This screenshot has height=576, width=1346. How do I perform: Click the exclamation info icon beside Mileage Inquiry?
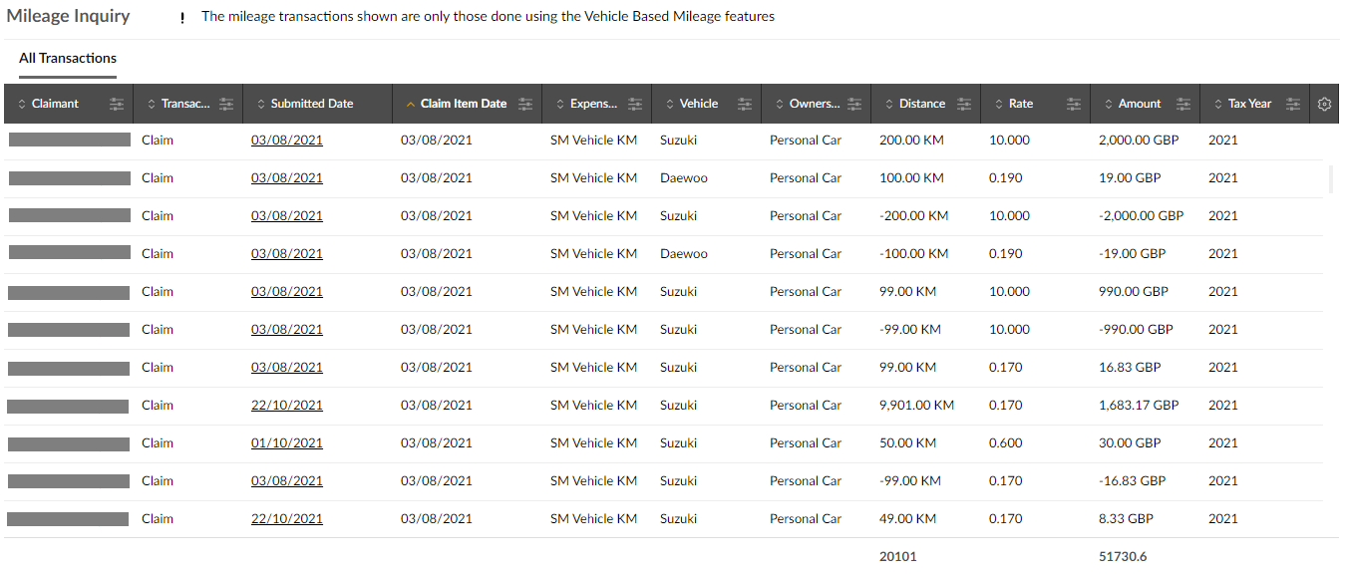coord(182,18)
